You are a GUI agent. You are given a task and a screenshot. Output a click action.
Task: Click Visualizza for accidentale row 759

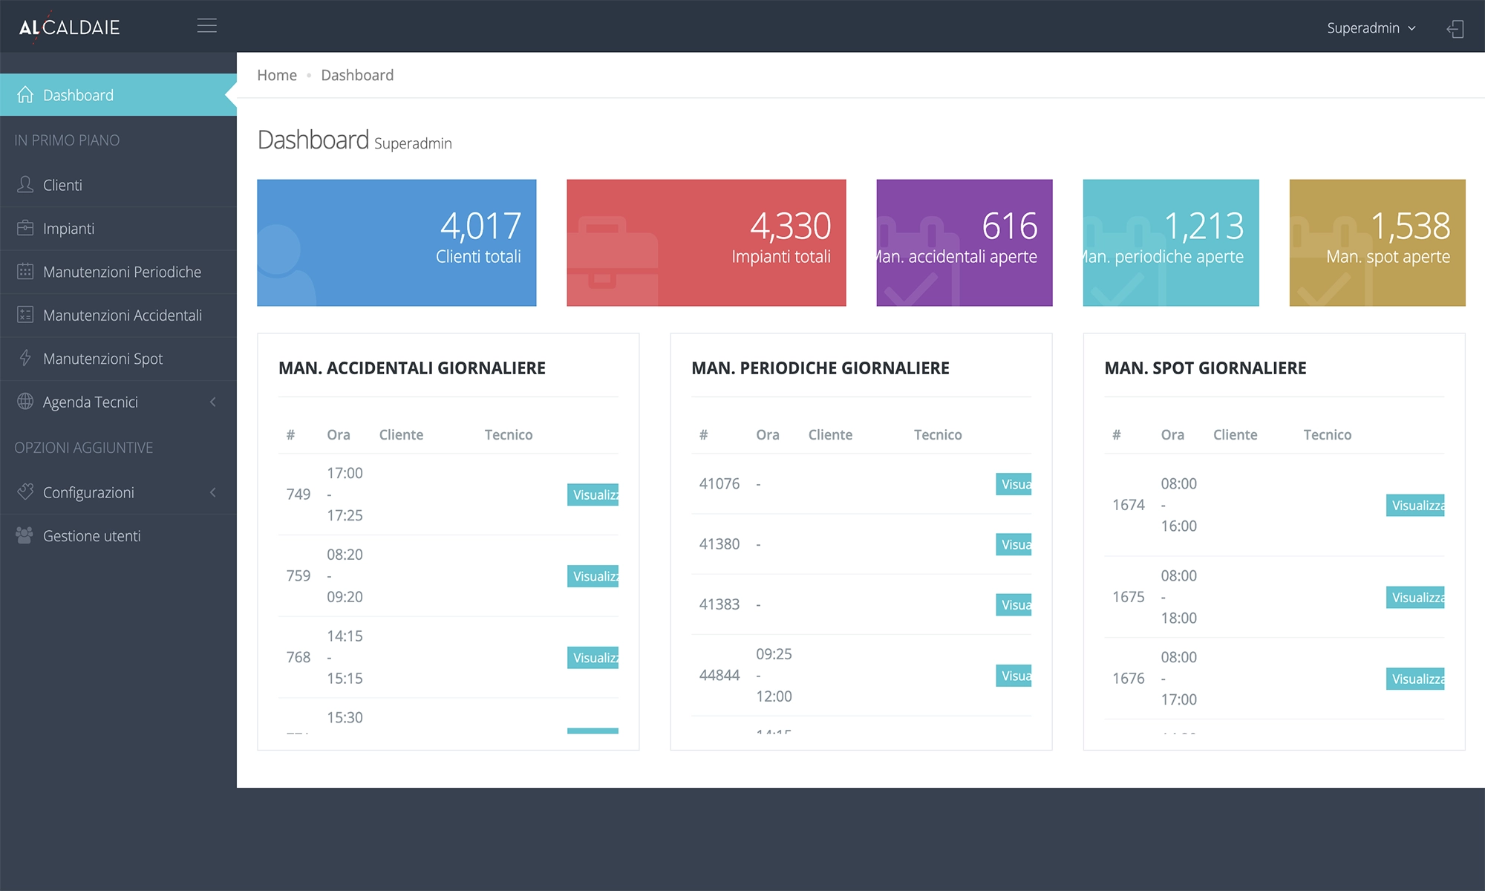click(593, 576)
